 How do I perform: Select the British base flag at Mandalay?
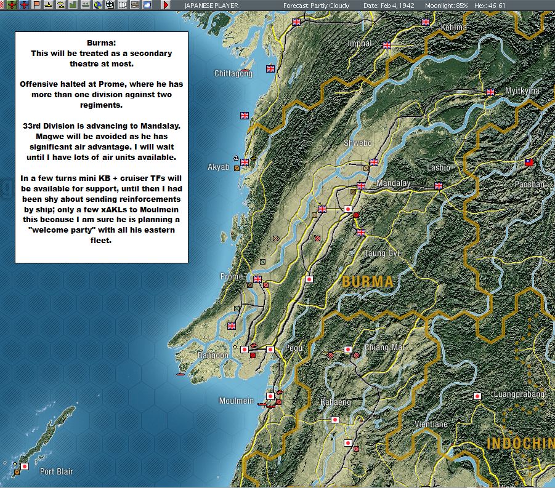coord(361,186)
